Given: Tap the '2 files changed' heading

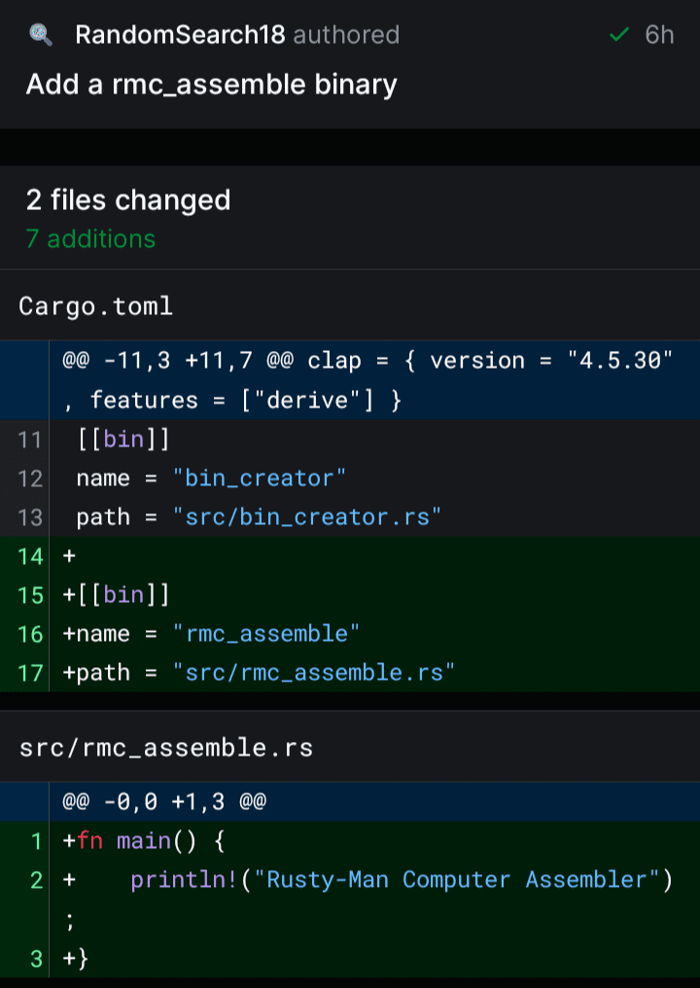Looking at the screenshot, I should (x=128, y=200).
